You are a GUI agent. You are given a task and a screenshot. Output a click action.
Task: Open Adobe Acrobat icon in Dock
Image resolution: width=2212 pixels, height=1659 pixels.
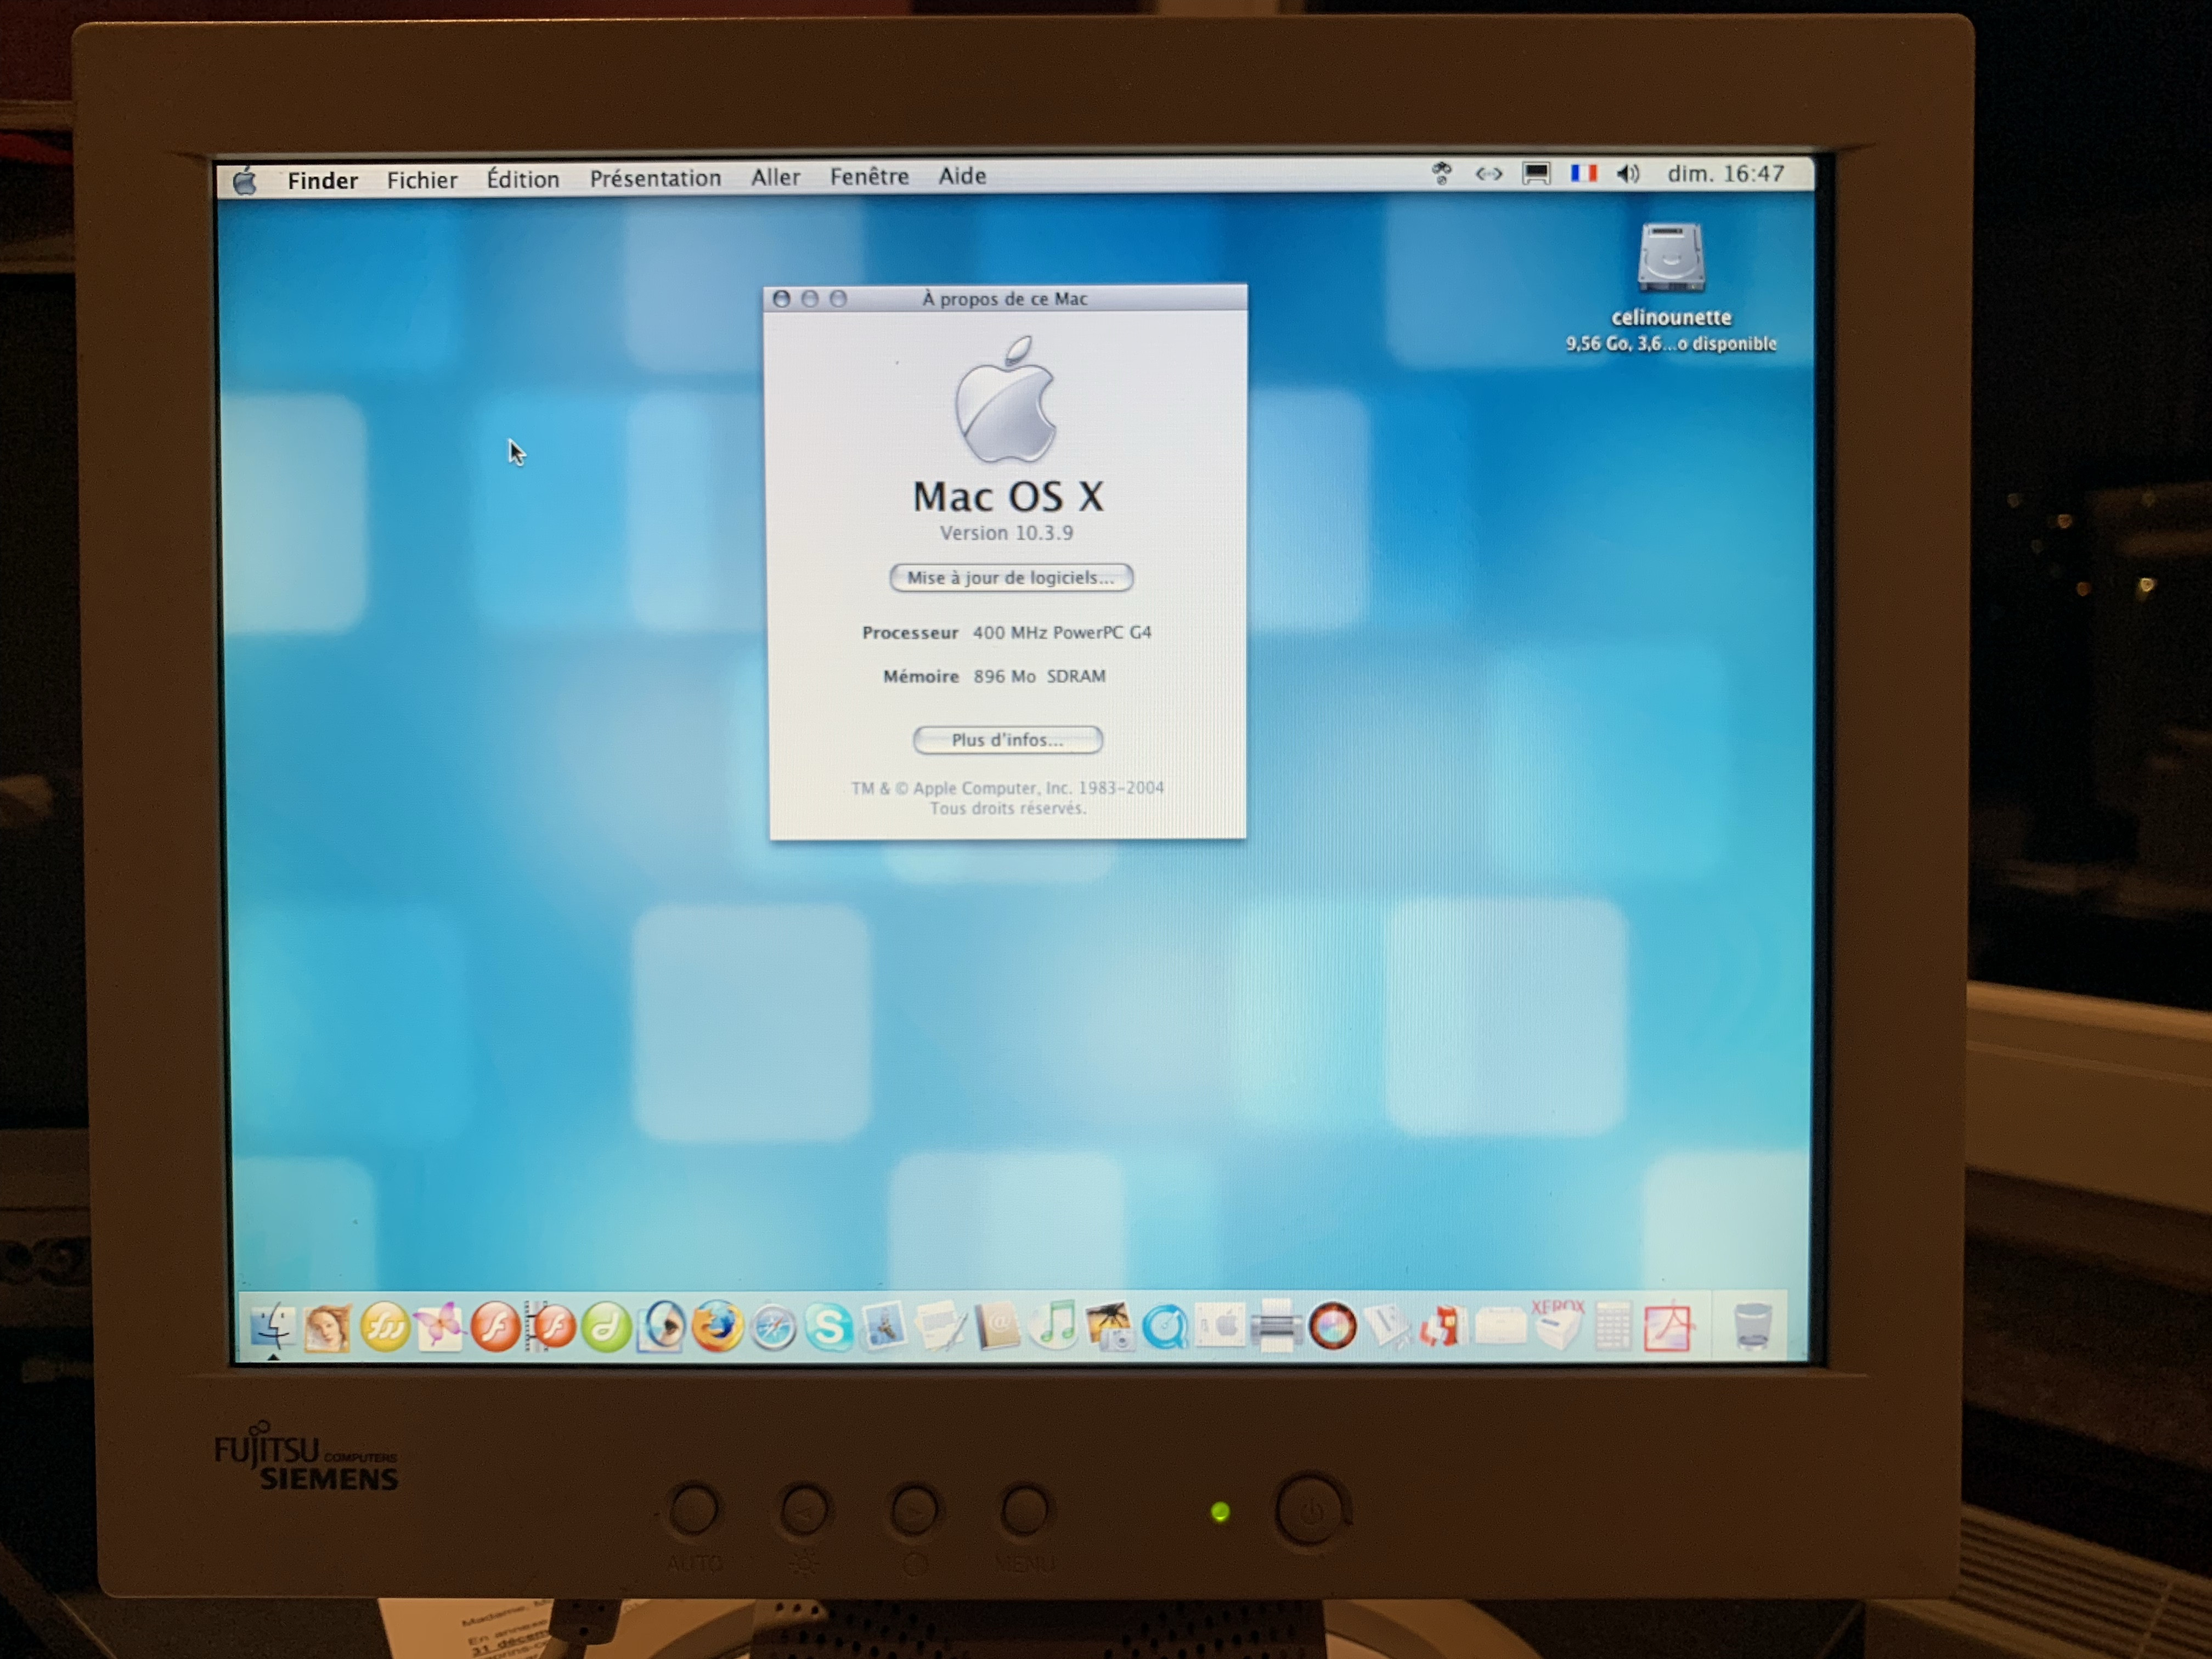point(1667,1328)
